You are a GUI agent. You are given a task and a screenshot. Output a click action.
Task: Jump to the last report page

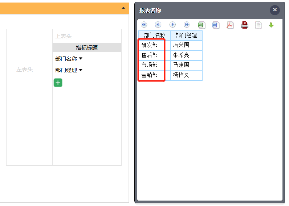[x=187, y=25]
